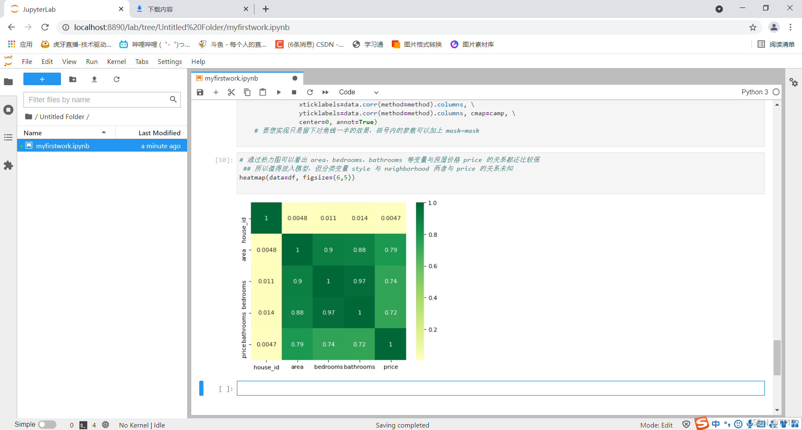Cut the selected cell with scissors icon
Image resolution: width=802 pixels, height=430 pixels.
pos(231,92)
